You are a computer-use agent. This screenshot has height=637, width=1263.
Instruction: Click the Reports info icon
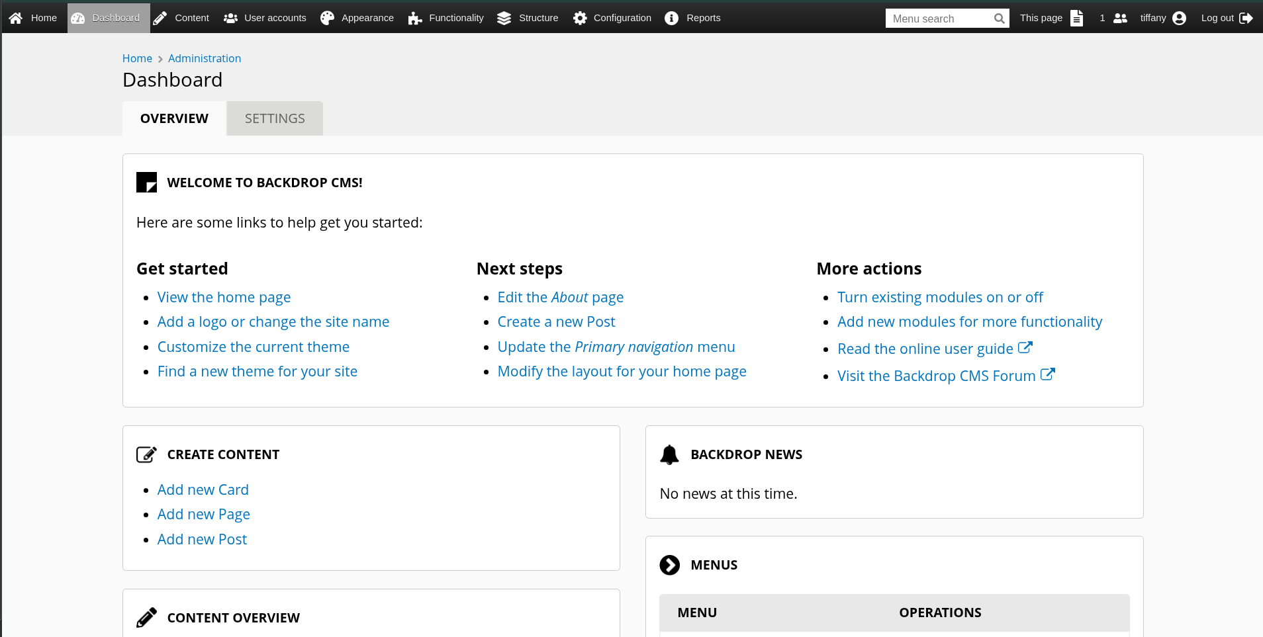tap(672, 18)
